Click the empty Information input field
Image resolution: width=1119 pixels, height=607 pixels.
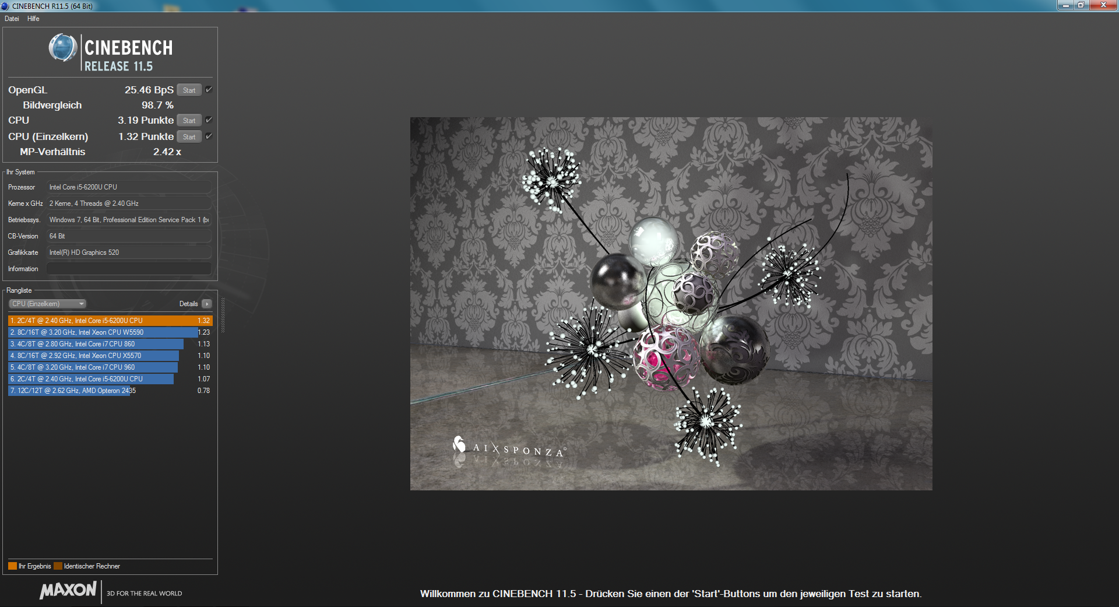tap(129, 269)
